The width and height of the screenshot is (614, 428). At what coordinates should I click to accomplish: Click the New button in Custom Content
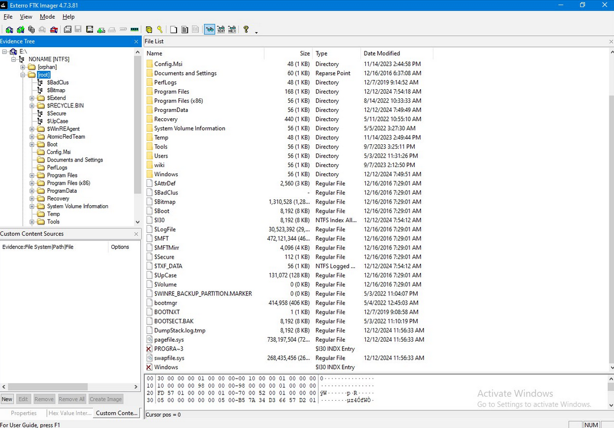(x=7, y=399)
